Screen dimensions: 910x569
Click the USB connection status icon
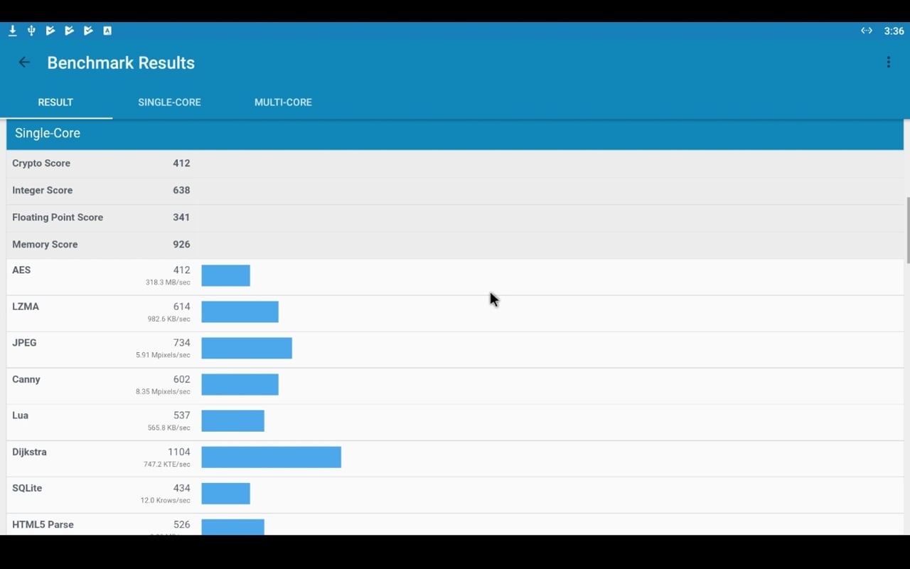(31, 31)
